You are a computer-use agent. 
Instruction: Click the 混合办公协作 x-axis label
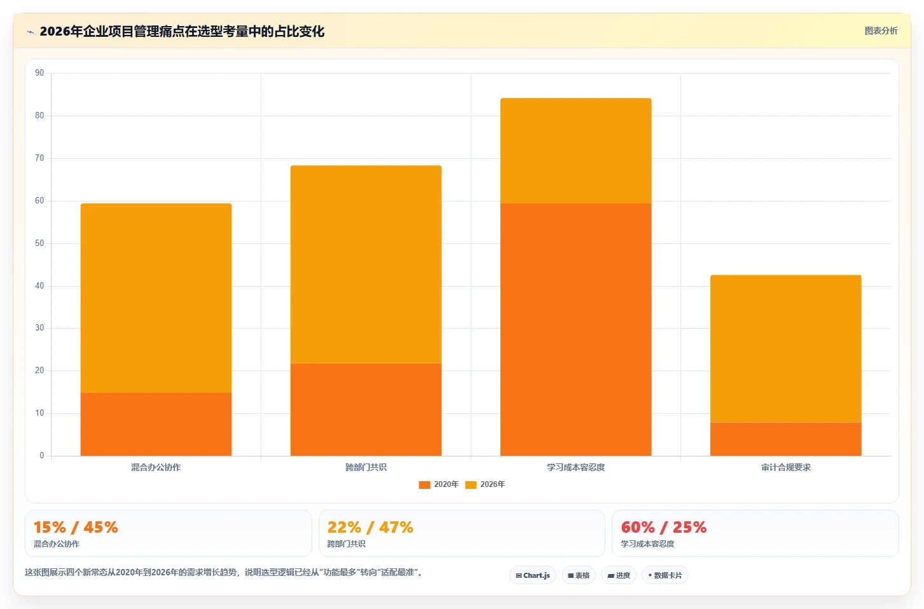[x=156, y=467]
